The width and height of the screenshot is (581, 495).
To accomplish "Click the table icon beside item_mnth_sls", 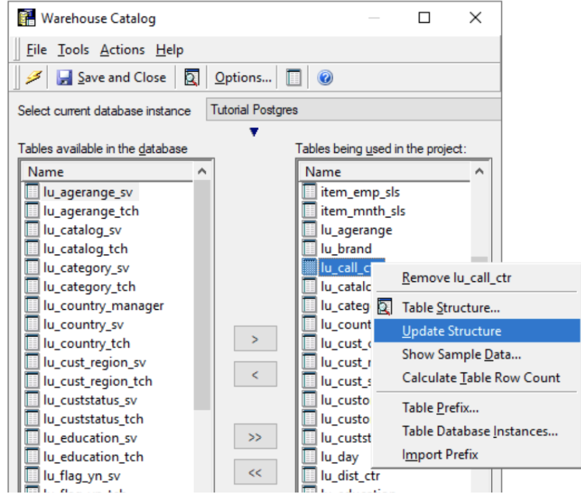I will tap(309, 210).
